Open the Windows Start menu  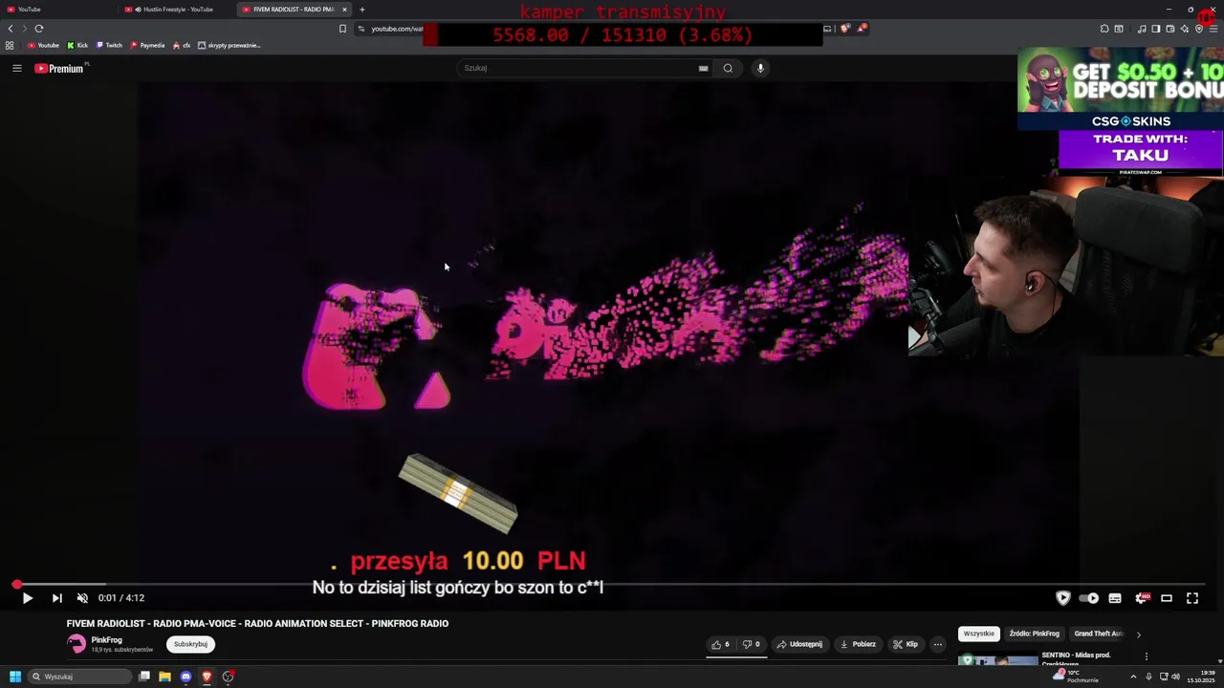click(x=14, y=677)
